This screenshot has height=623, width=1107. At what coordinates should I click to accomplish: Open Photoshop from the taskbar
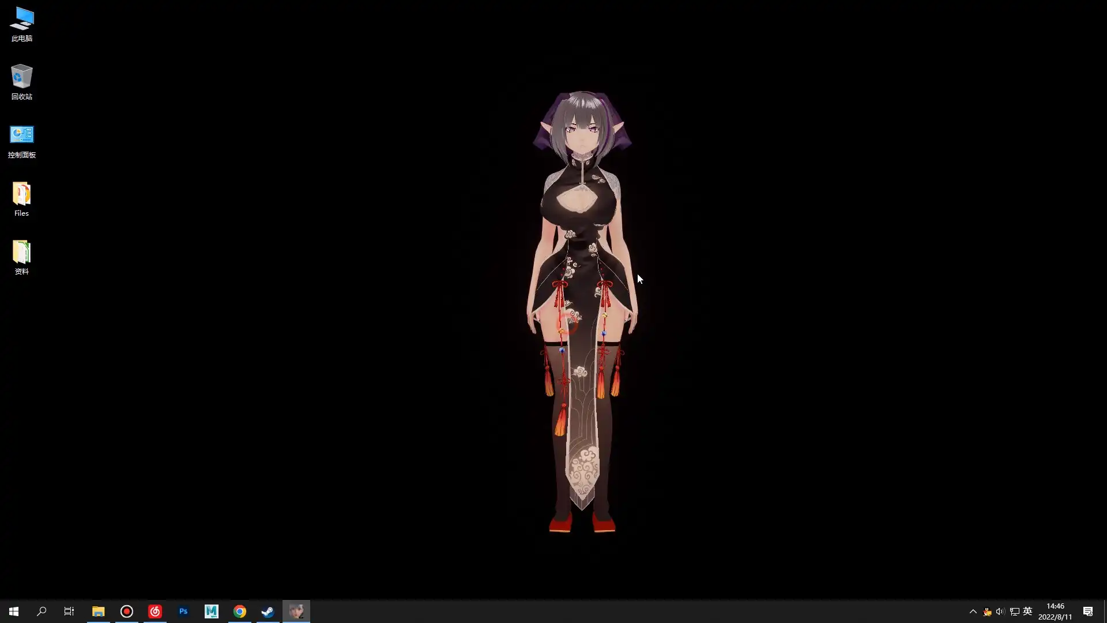183,611
